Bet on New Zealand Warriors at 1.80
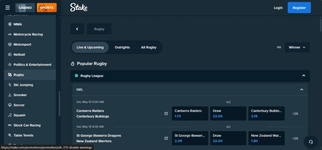The width and height of the screenshot is (322, 150). pyautogui.click(x=267, y=138)
